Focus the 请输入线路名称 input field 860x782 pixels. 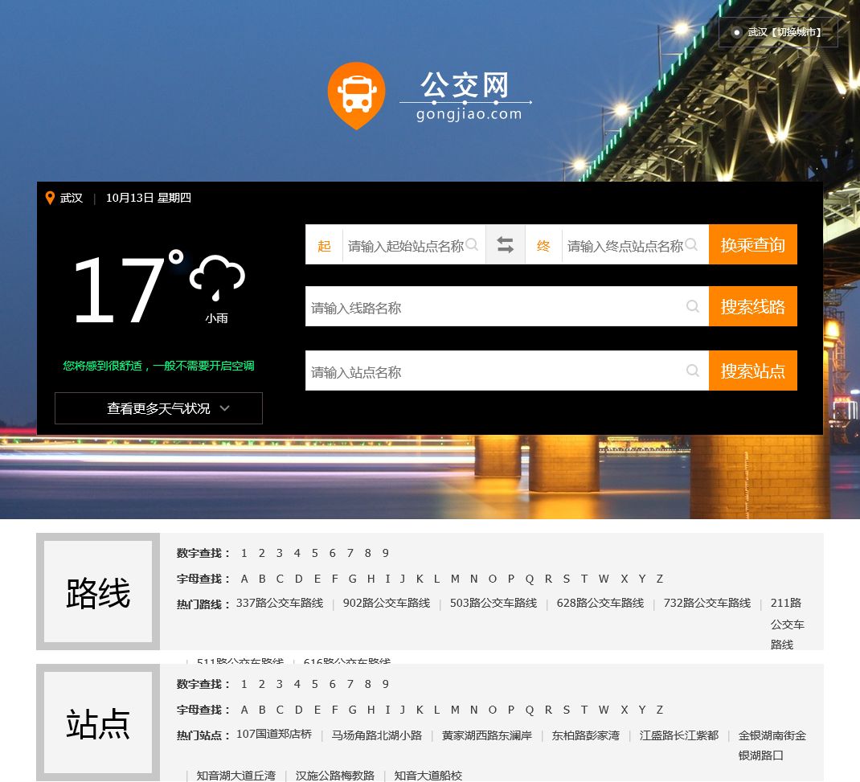tap(507, 306)
